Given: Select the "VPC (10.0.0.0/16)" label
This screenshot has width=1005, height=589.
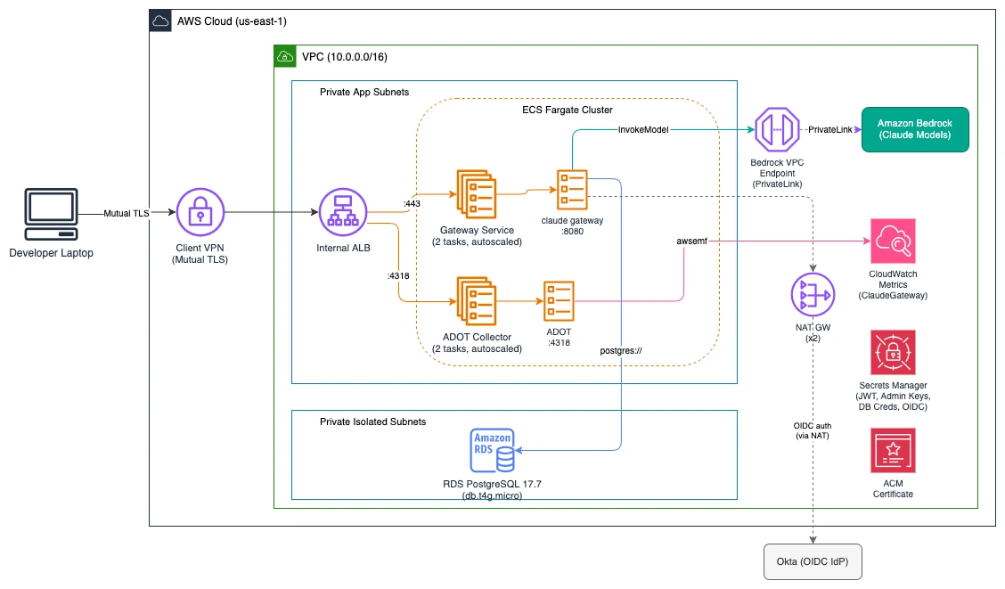Looking at the screenshot, I should coord(345,57).
